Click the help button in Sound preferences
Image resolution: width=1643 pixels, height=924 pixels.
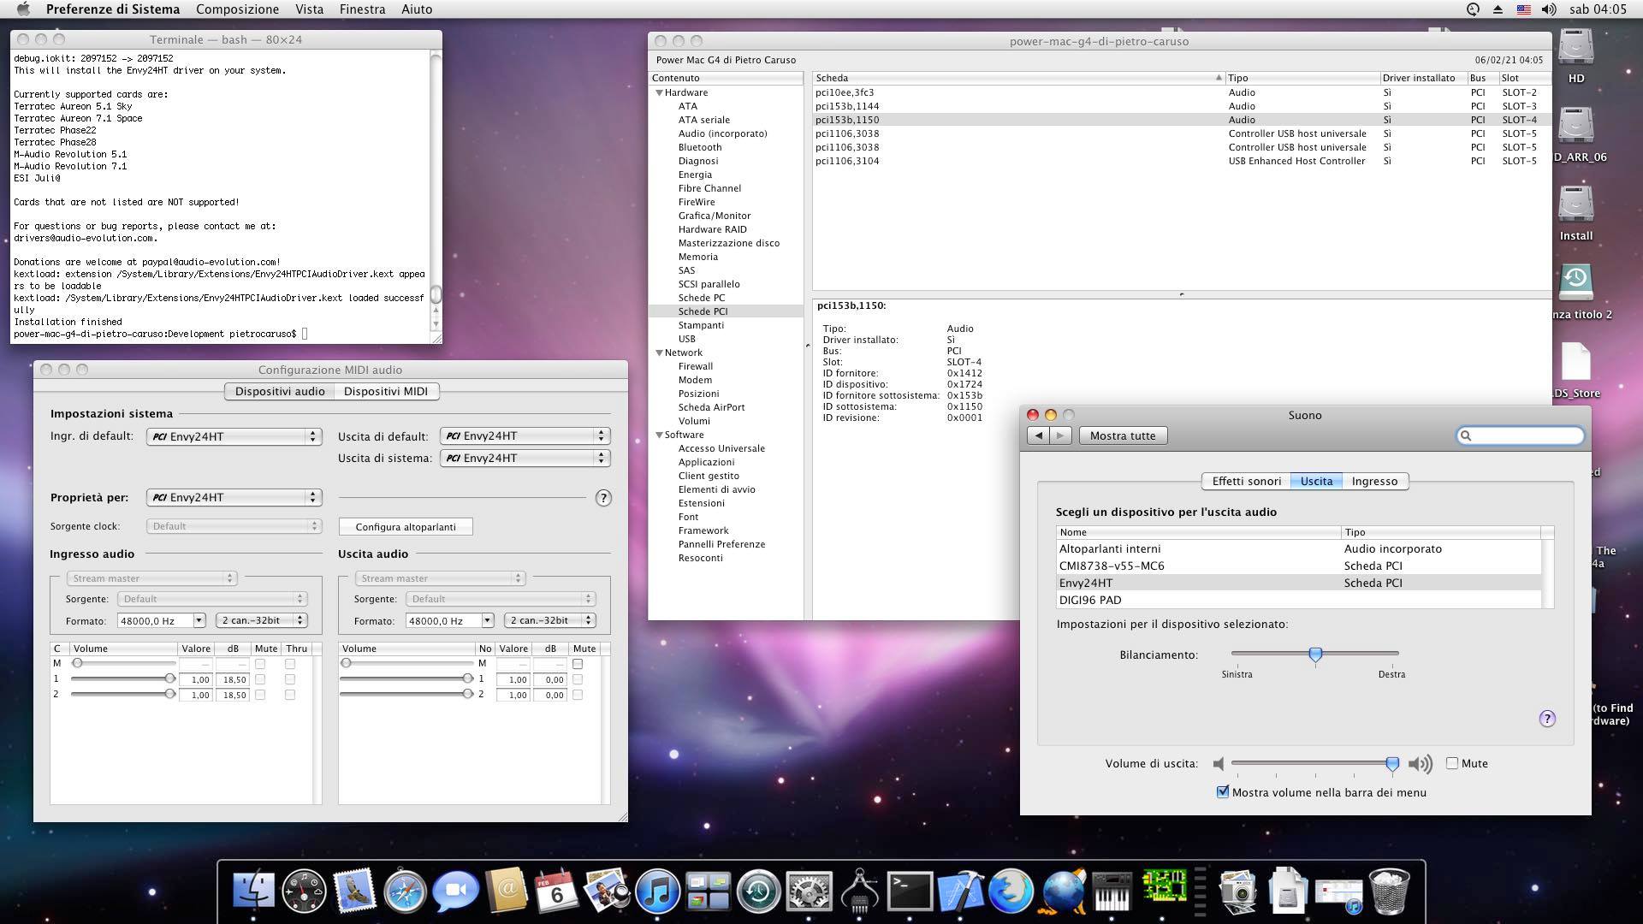pos(1546,719)
